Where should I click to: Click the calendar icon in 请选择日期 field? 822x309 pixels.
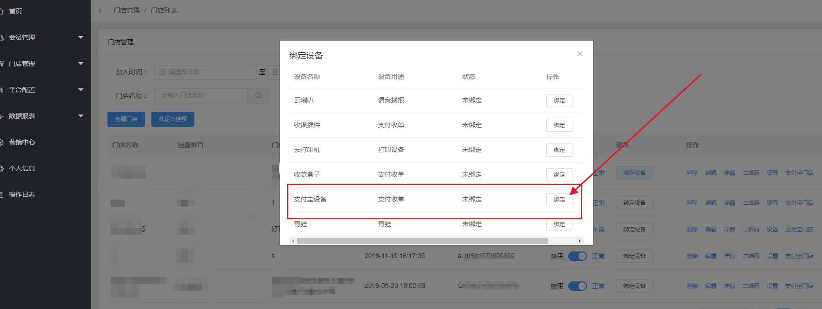(x=162, y=72)
